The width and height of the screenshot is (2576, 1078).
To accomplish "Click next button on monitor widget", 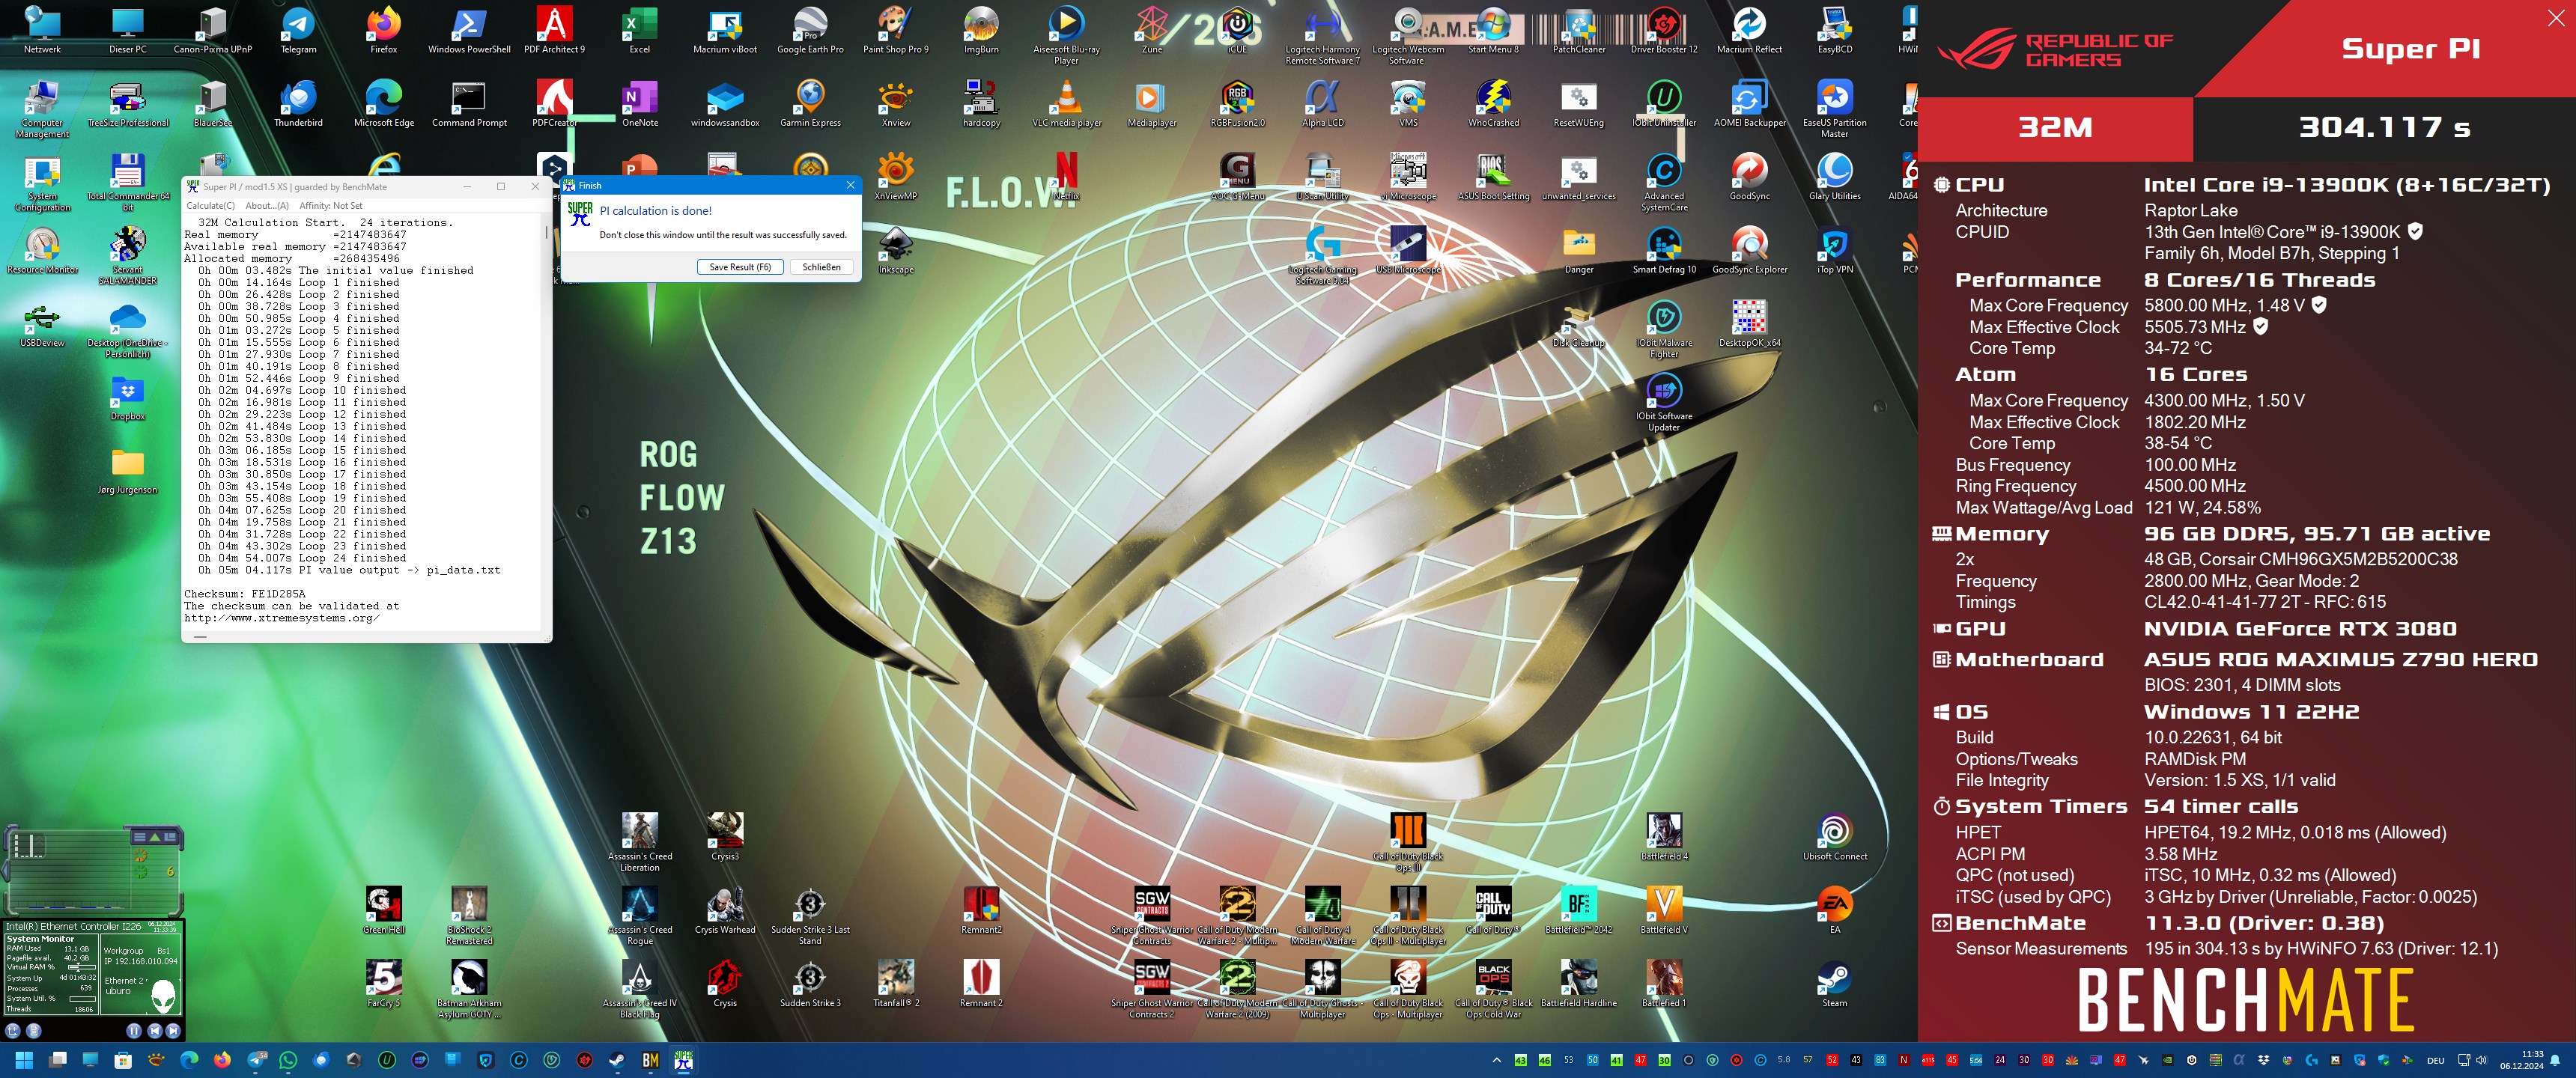I will [173, 1030].
